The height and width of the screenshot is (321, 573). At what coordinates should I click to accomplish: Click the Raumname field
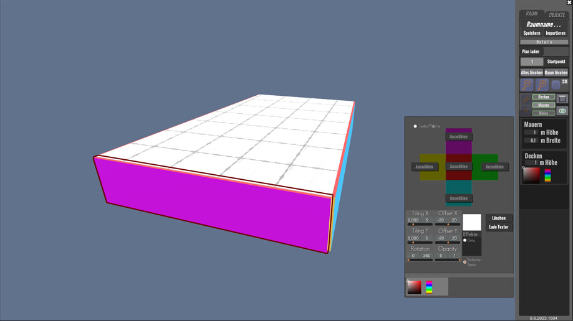tap(544, 24)
